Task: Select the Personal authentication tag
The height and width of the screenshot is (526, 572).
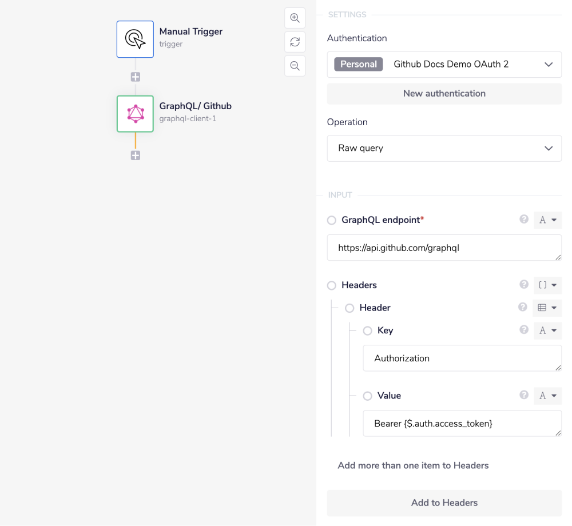Action: (358, 64)
